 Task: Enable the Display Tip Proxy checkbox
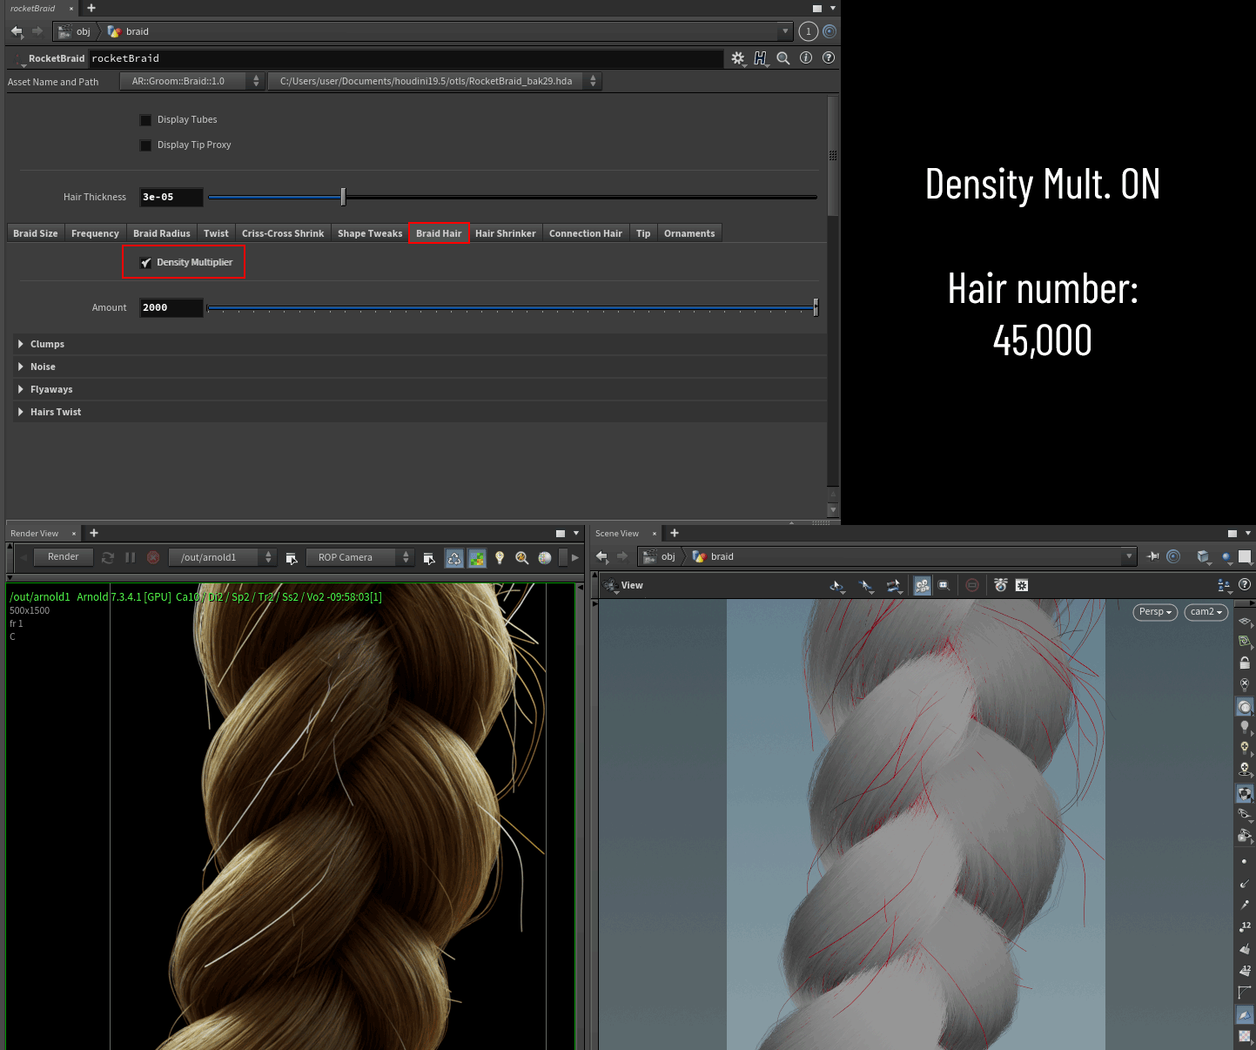145,145
